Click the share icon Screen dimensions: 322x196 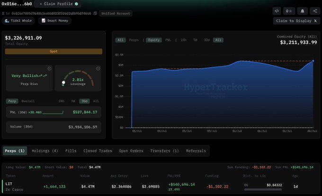pos(315,11)
